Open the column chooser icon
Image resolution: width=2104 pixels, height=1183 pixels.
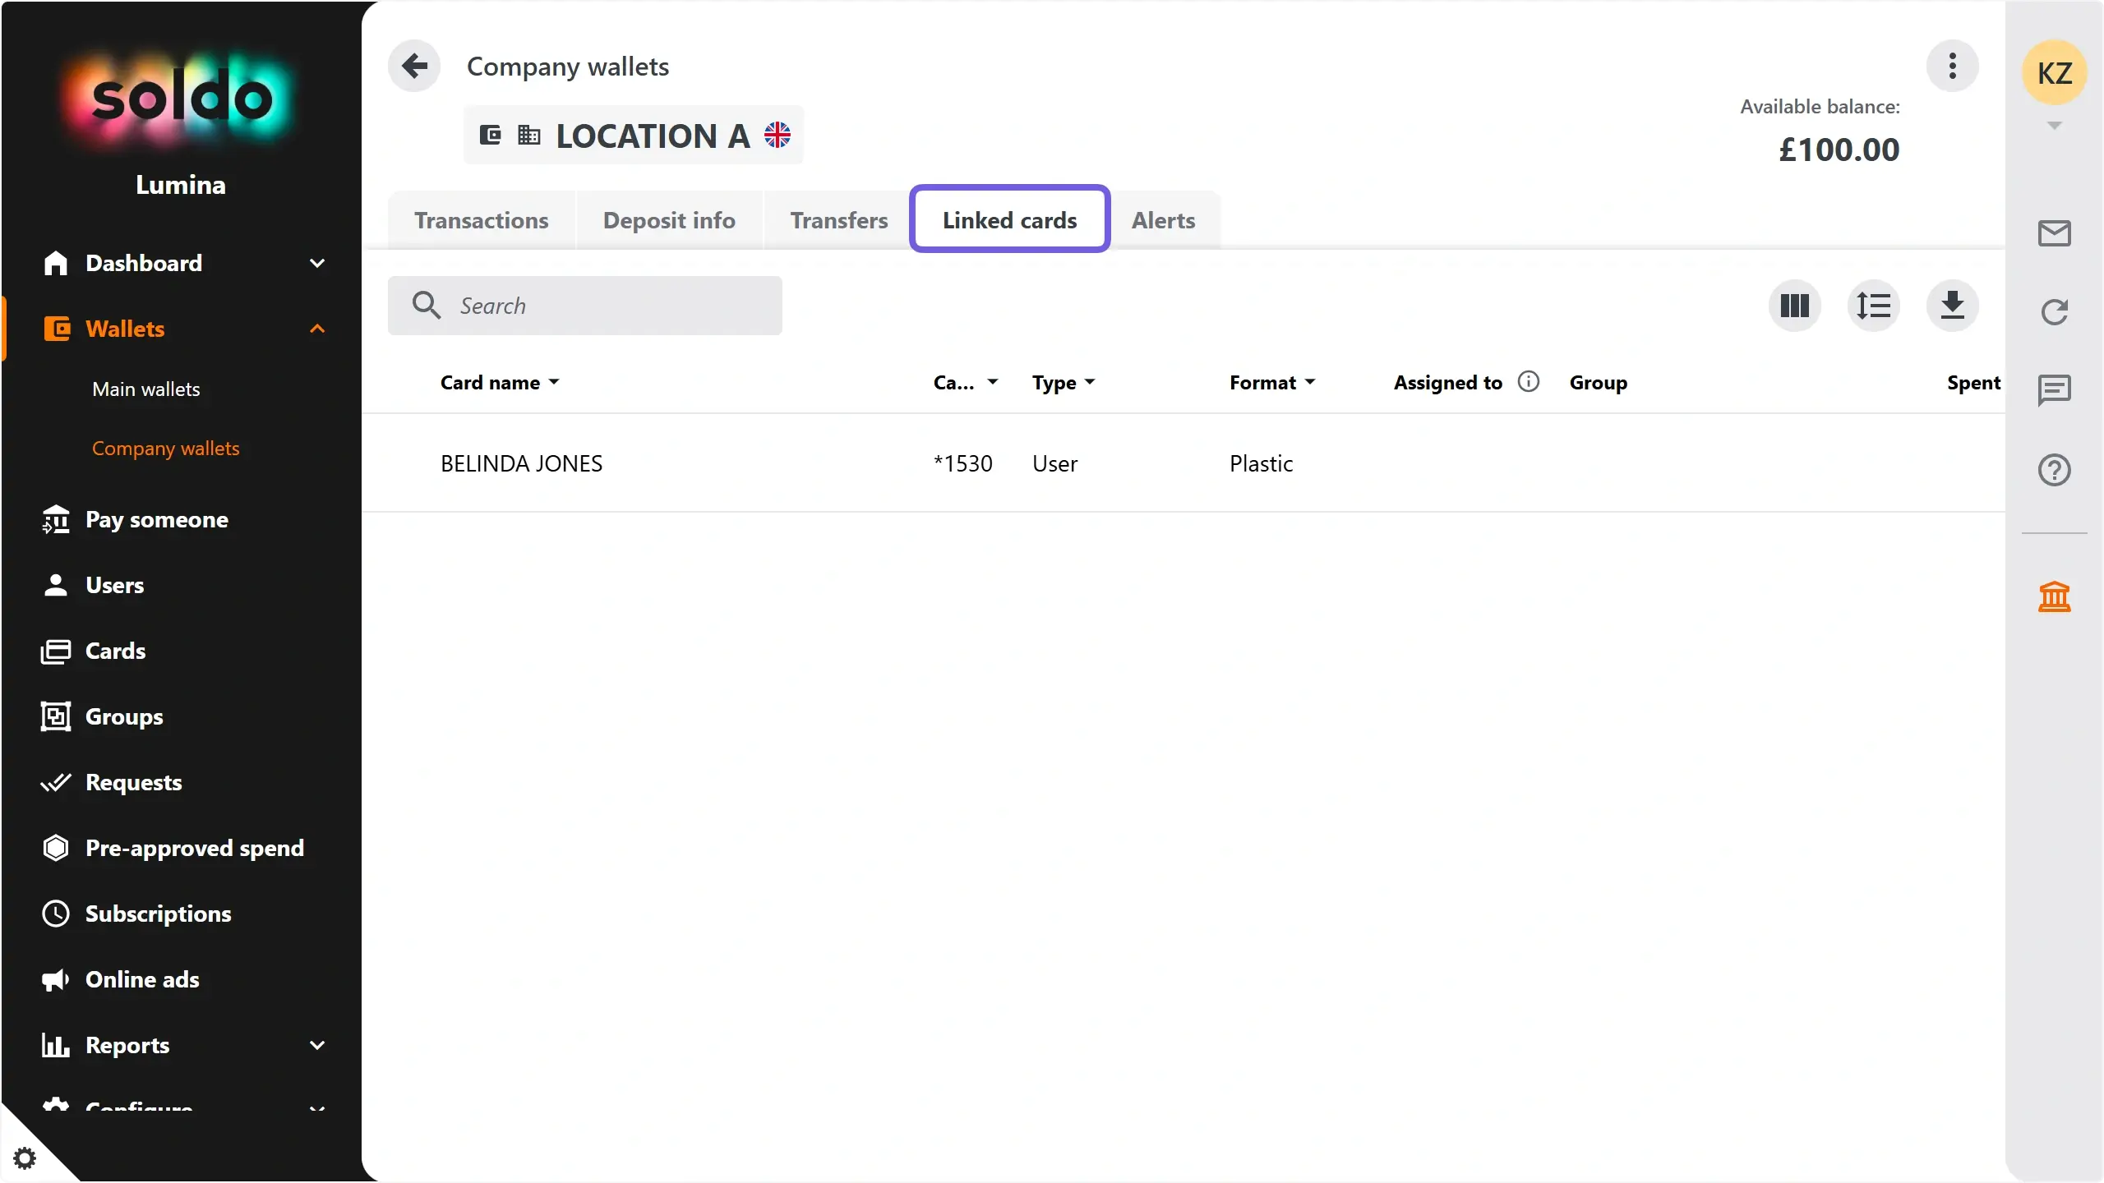coord(1794,306)
